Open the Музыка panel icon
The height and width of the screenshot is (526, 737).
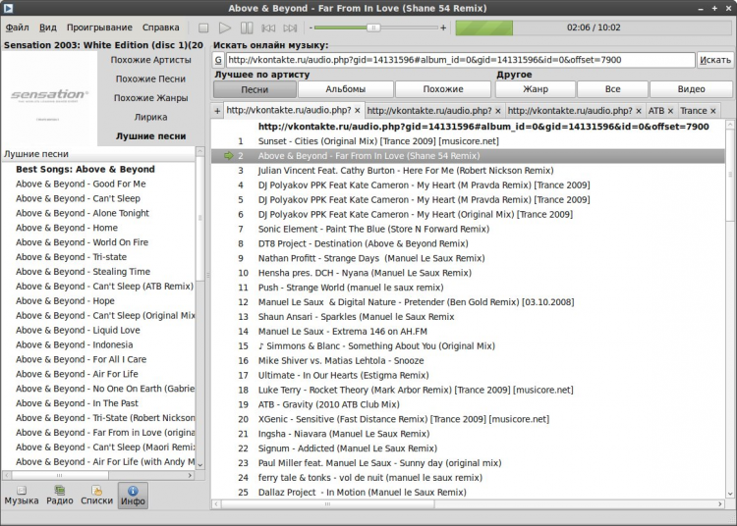coord(22,496)
